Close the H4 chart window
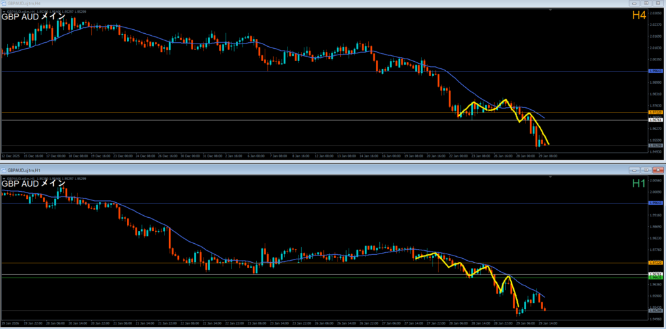666x329 pixels. click(658, 3)
